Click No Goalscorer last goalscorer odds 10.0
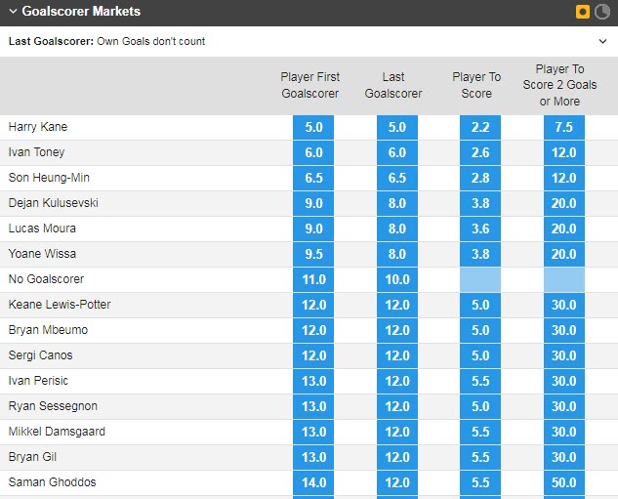Screen dimensions: 618x499 [x=397, y=279]
